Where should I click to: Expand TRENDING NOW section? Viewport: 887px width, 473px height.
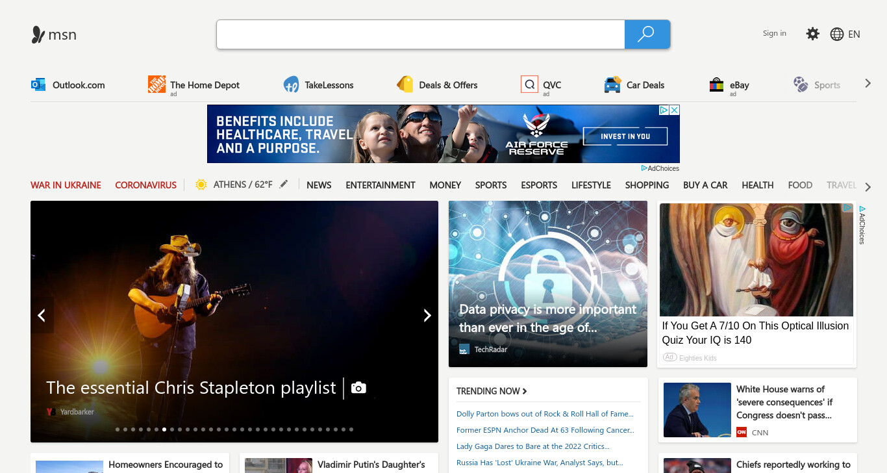click(x=492, y=391)
